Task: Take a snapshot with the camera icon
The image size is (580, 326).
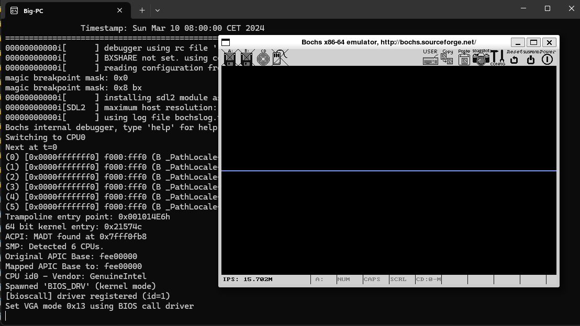Action: 481,57
